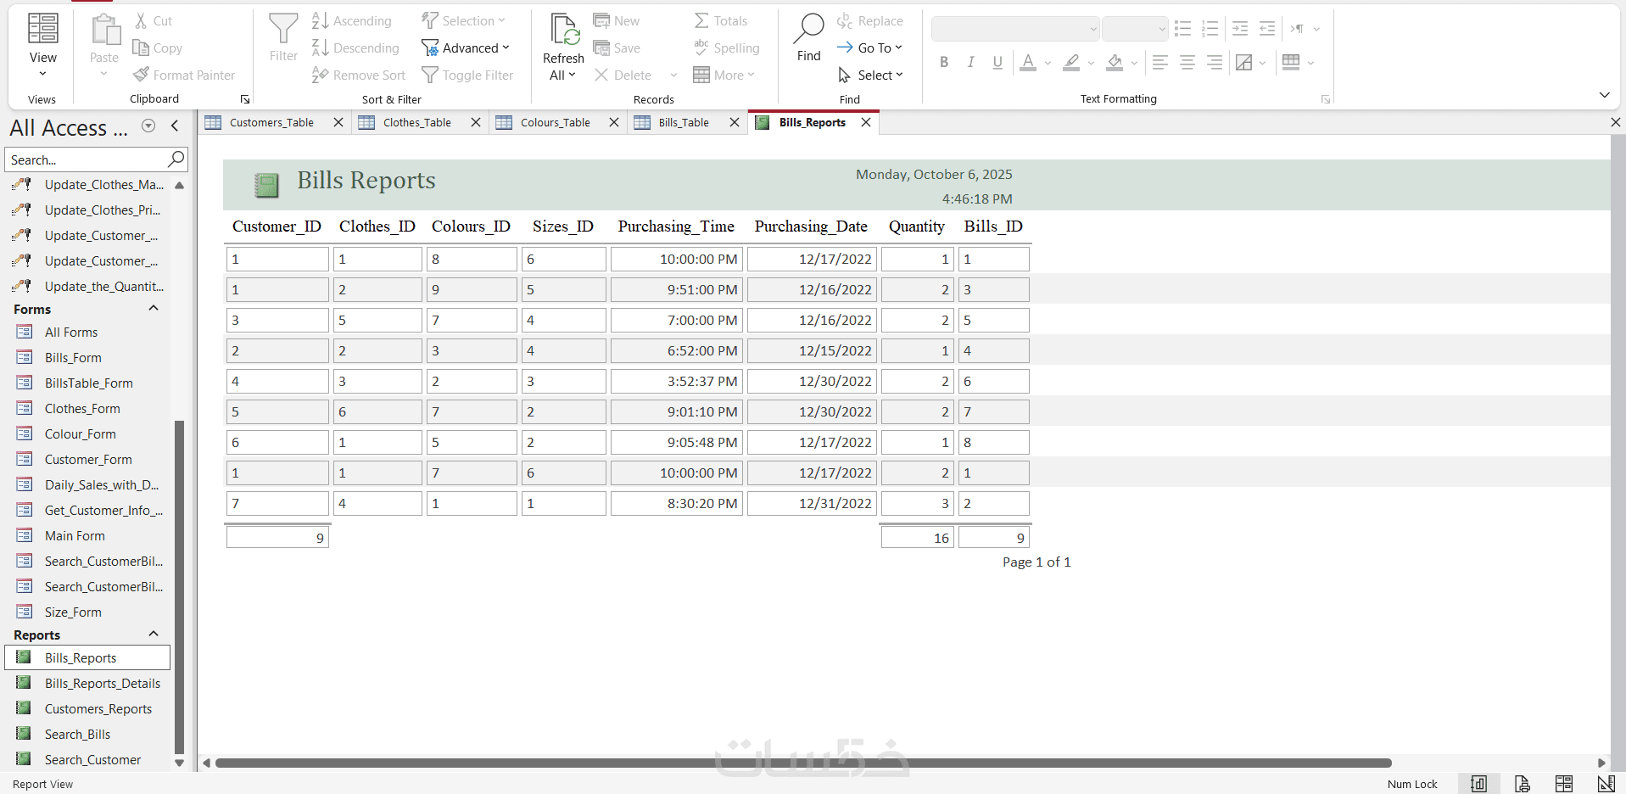Click the Totals sigma icon
This screenshot has height=794, width=1626.
point(701,20)
